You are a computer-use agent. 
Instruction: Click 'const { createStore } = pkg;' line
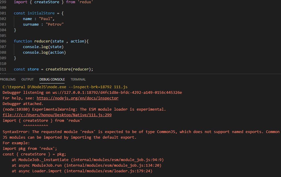[34, 154]
